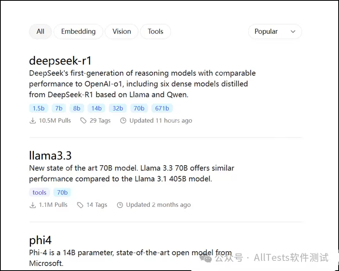The width and height of the screenshot is (339, 271).
Task: Select the 671b tag under deepseek-r1
Action: point(162,108)
